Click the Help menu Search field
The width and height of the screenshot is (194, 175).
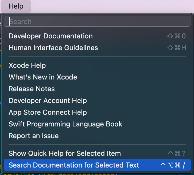(97, 22)
